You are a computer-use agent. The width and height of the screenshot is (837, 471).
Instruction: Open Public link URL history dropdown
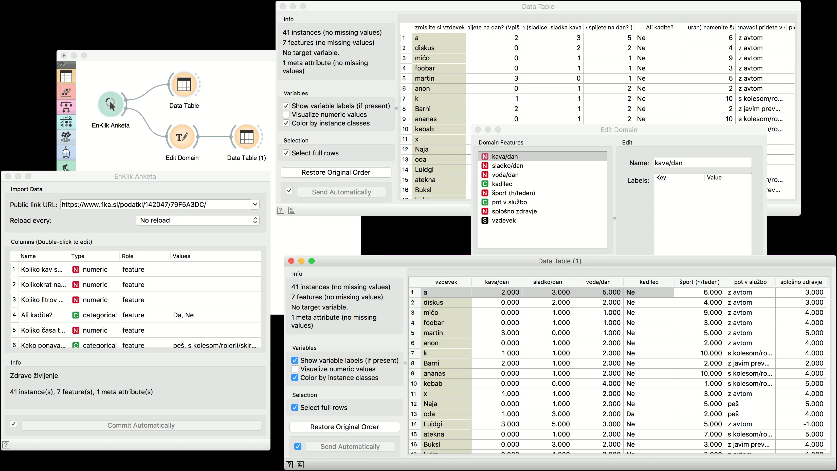255,205
